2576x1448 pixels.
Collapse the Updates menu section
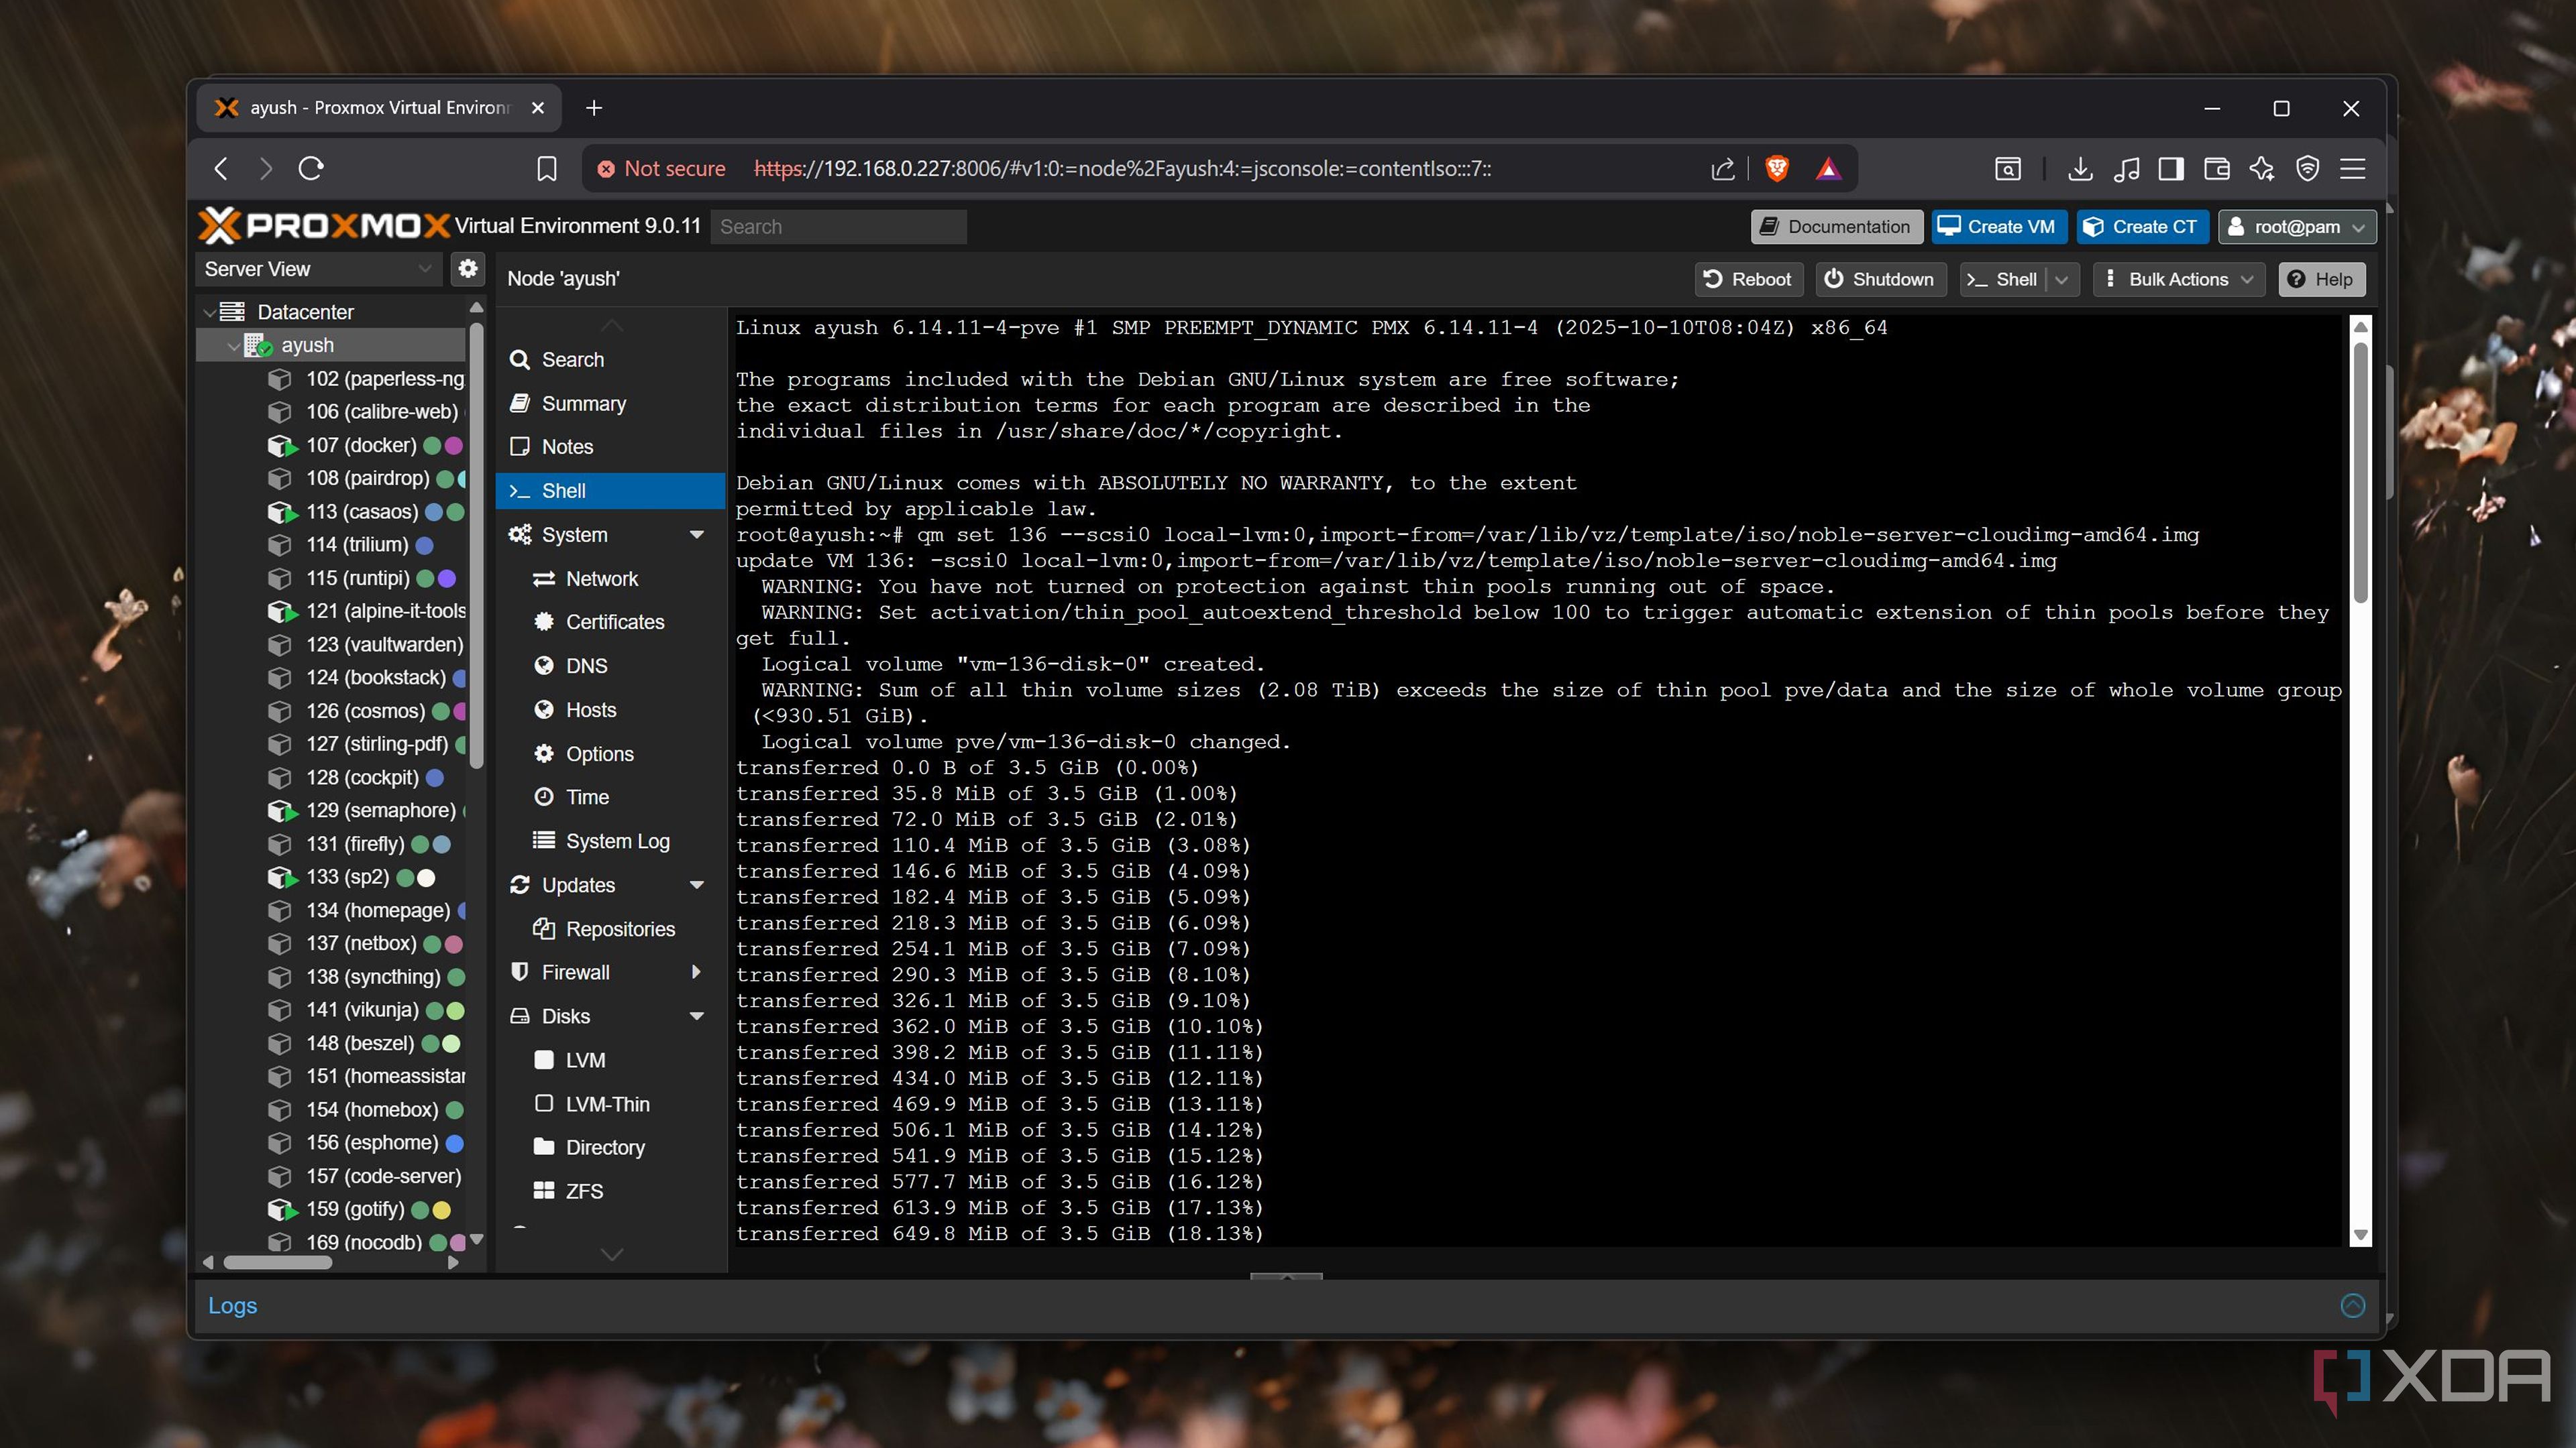click(x=697, y=886)
